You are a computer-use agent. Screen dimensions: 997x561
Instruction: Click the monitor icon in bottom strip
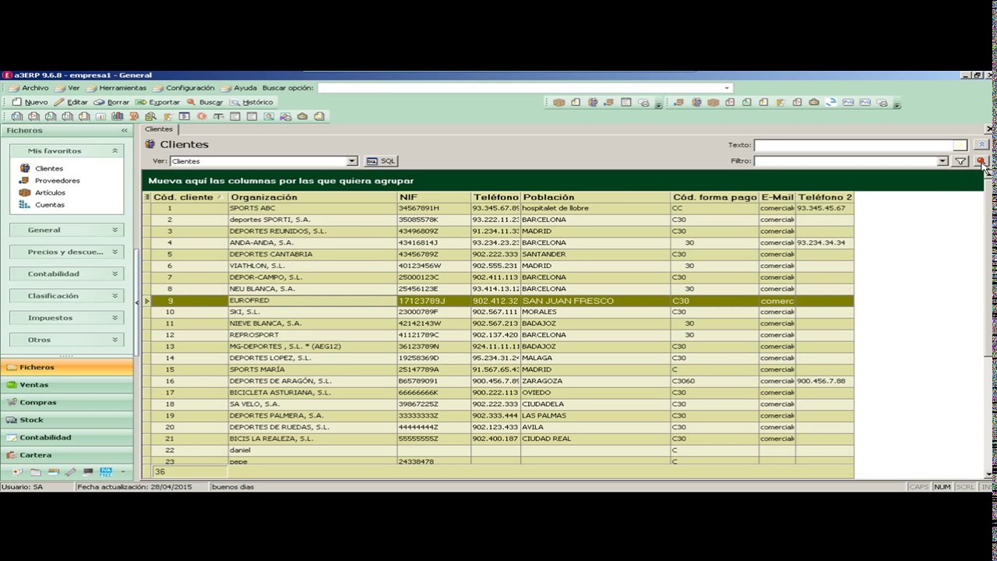tap(88, 472)
